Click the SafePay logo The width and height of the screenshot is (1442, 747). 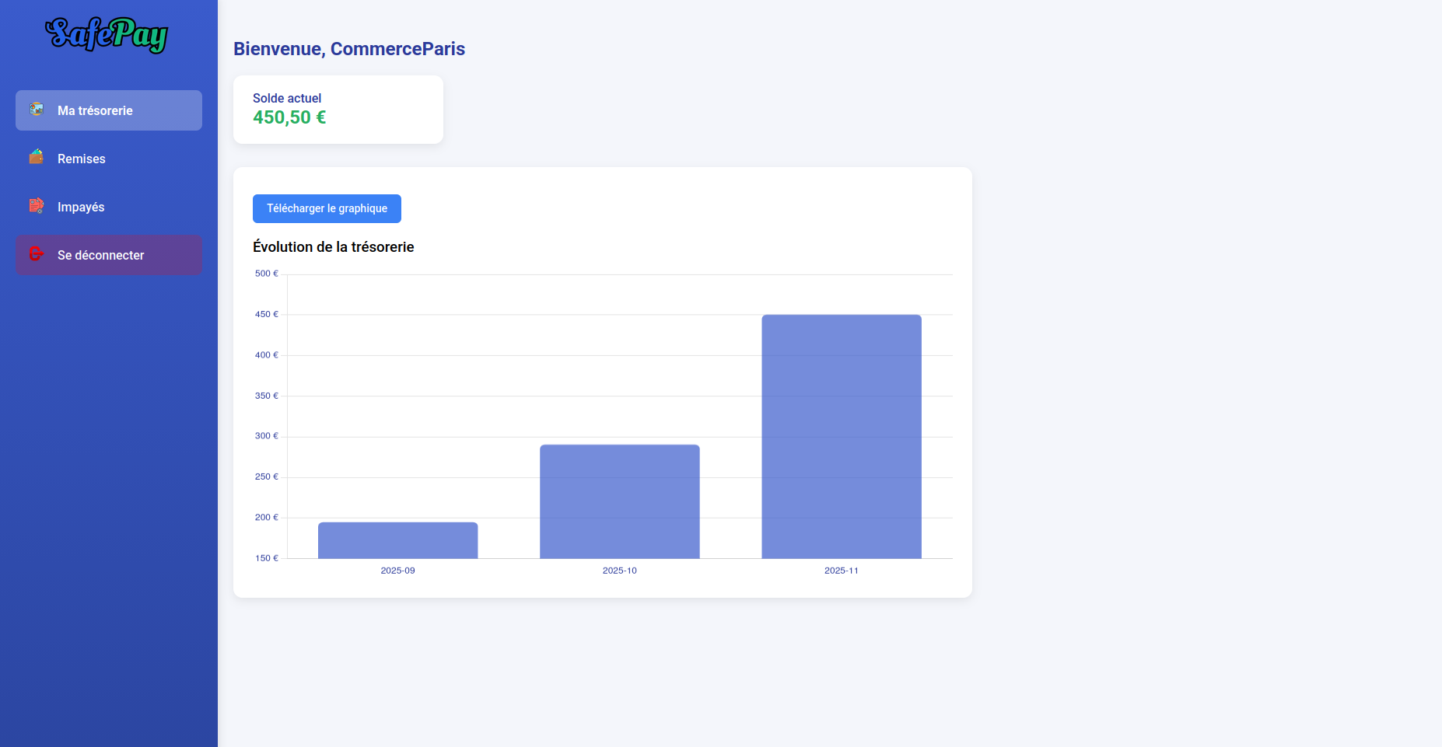[x=107, y=35]
